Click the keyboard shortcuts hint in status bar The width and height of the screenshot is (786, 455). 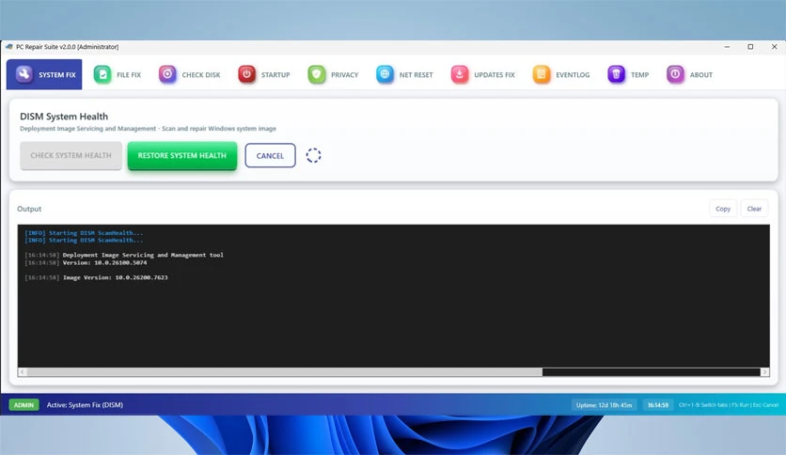pos(729,405)
